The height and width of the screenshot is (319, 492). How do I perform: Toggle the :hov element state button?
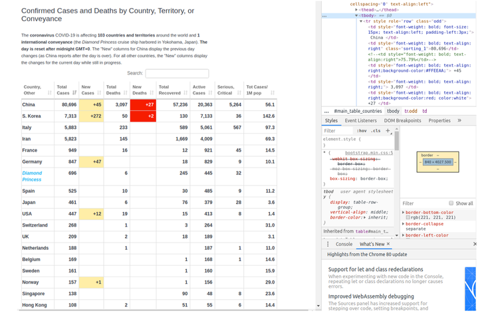point(362,131)
